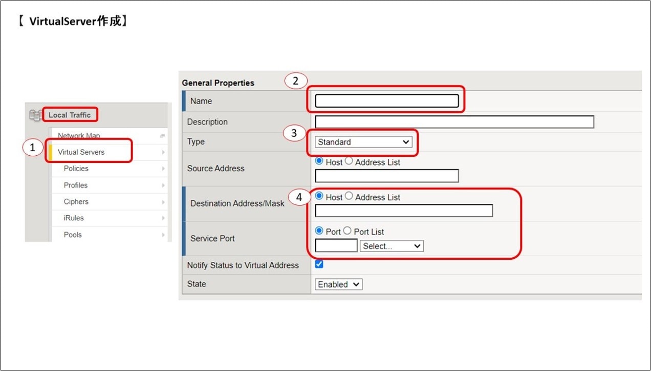Open the Service Port Select dropdown

[x=392, y=246]
